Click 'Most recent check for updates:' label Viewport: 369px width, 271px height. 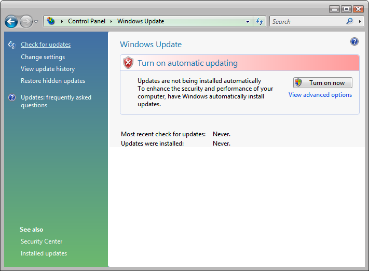163,134
